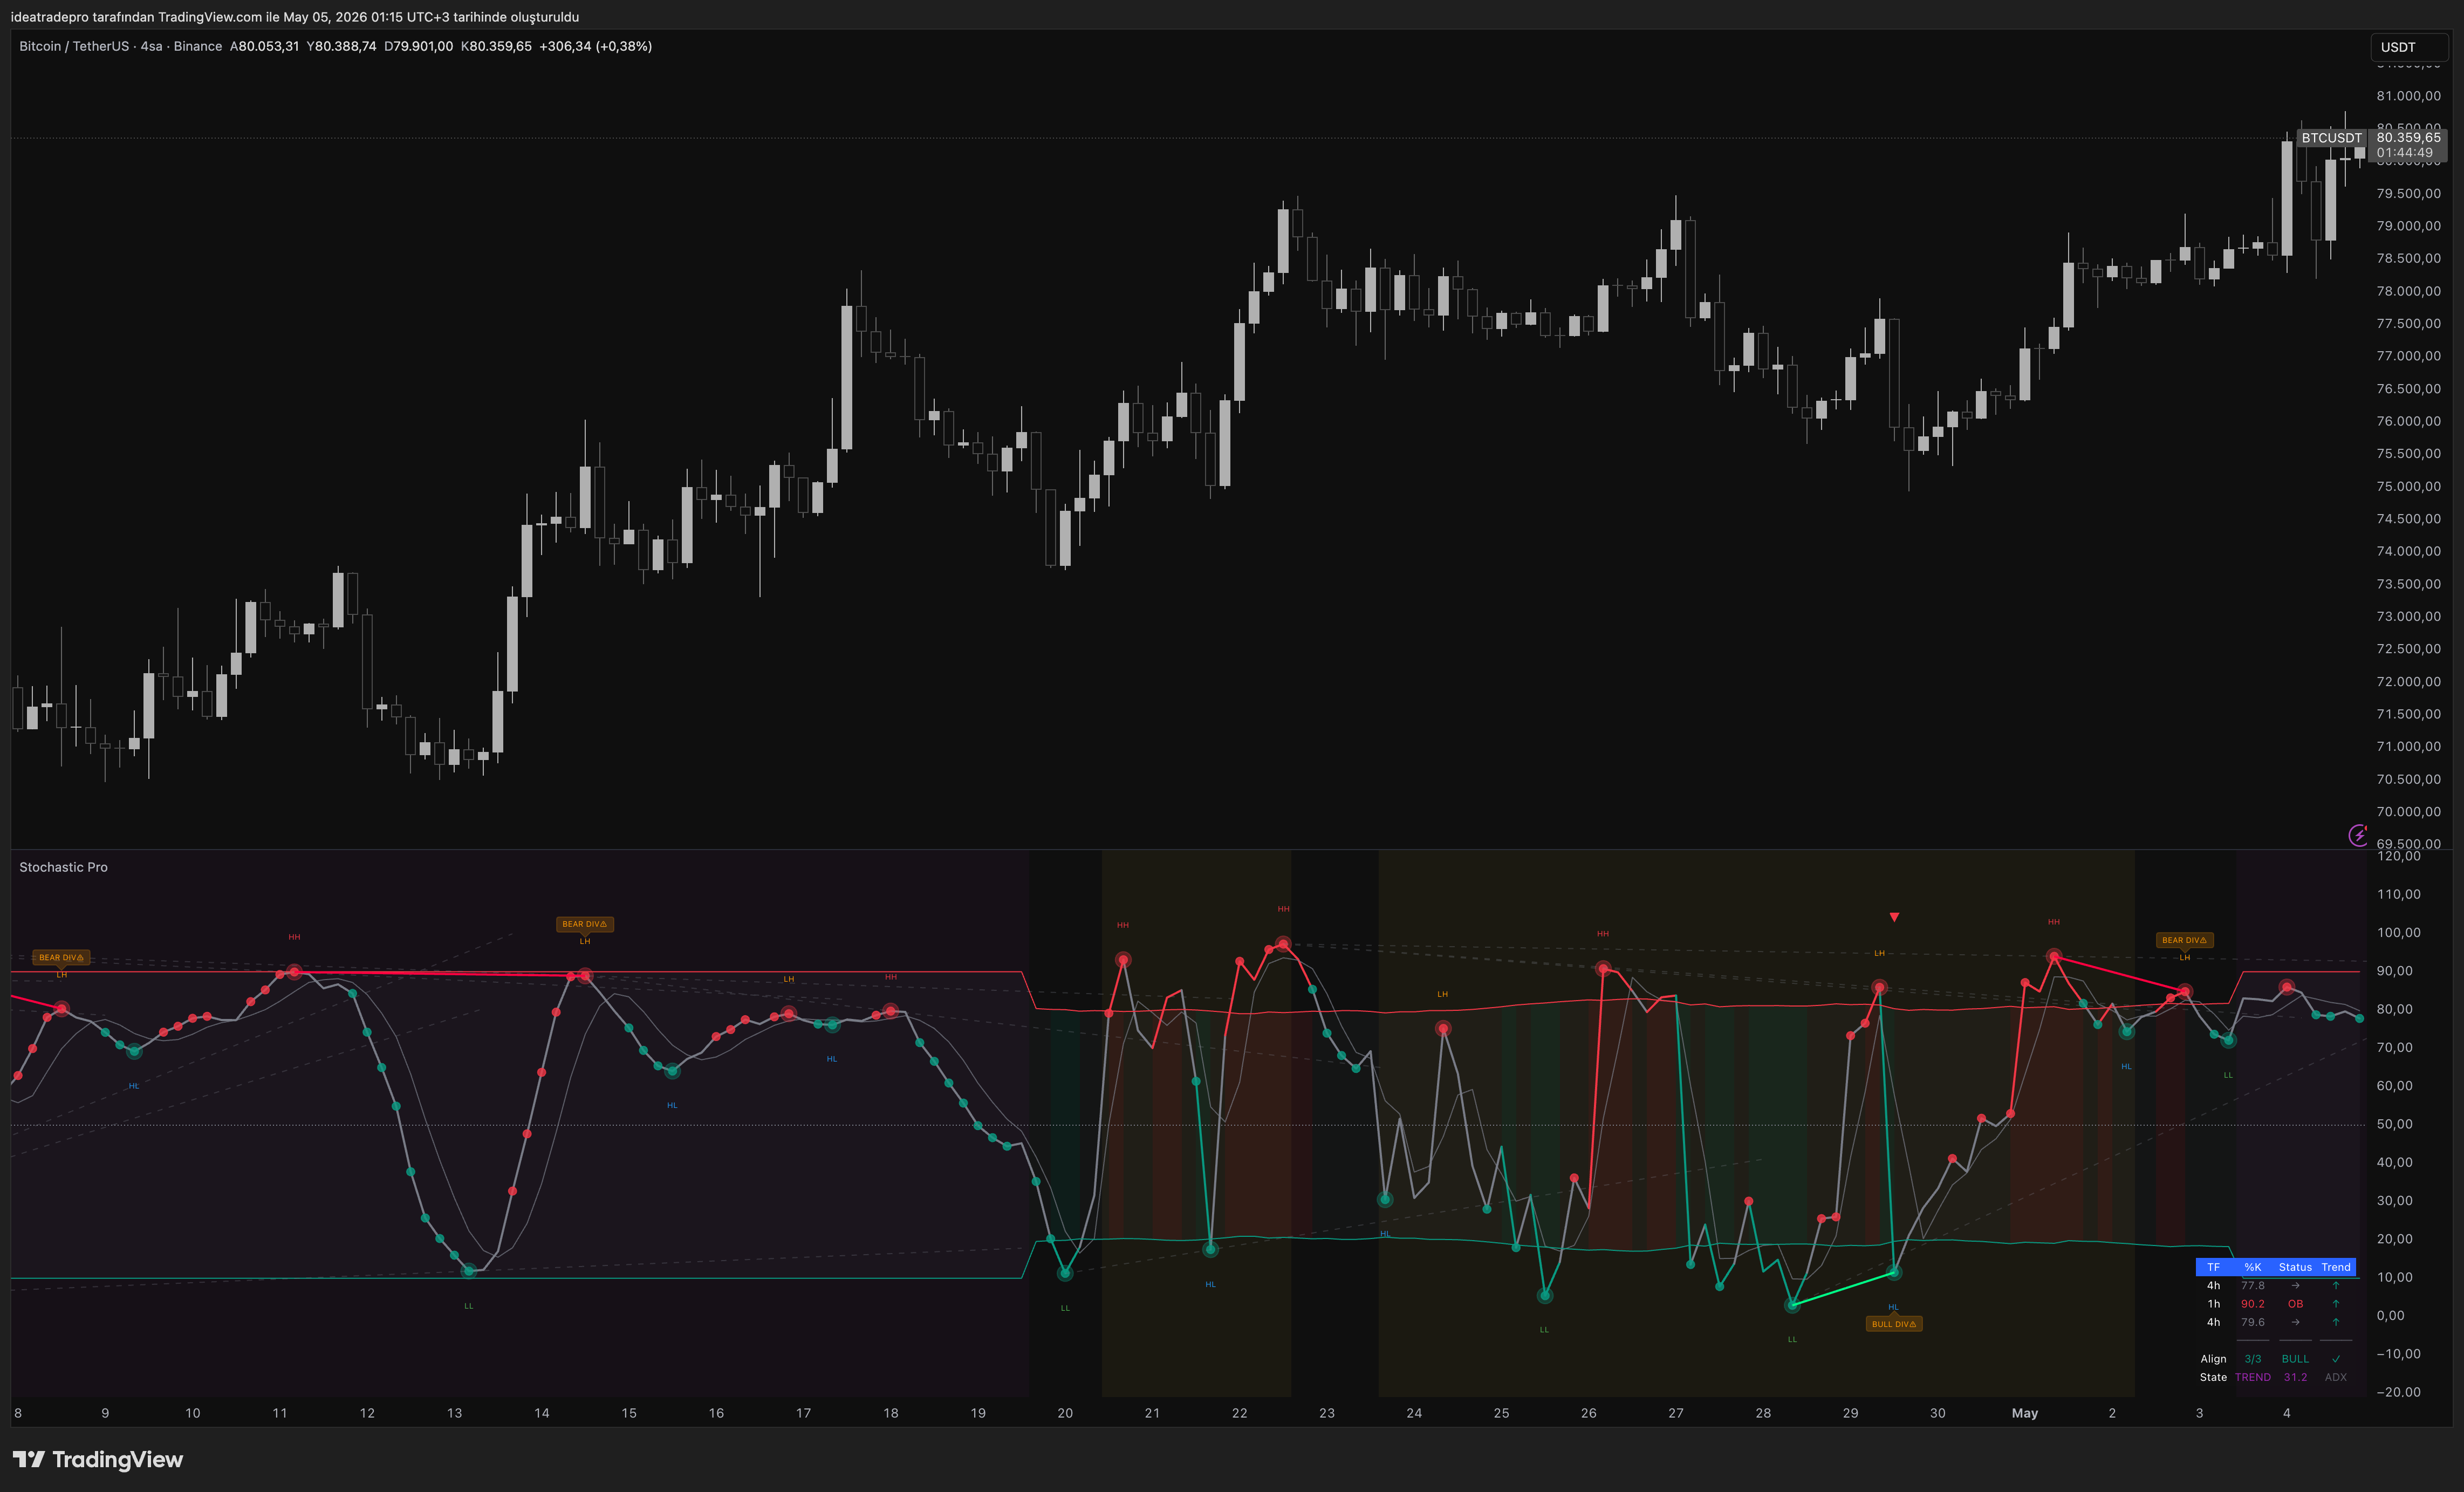Screen dimensions: 2464x1492
Task: Click the bar countdown 01:44:49
Action: (2405, 153)
